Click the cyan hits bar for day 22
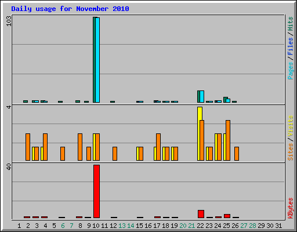The image size is (297, 232). pos(202,96)
